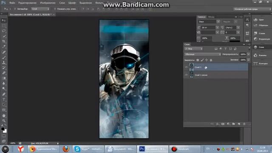Screen dimensions: 272x153
Task: Select the Move tool in the toolbox
Action: pyautogui.click(x=4, y=20)
